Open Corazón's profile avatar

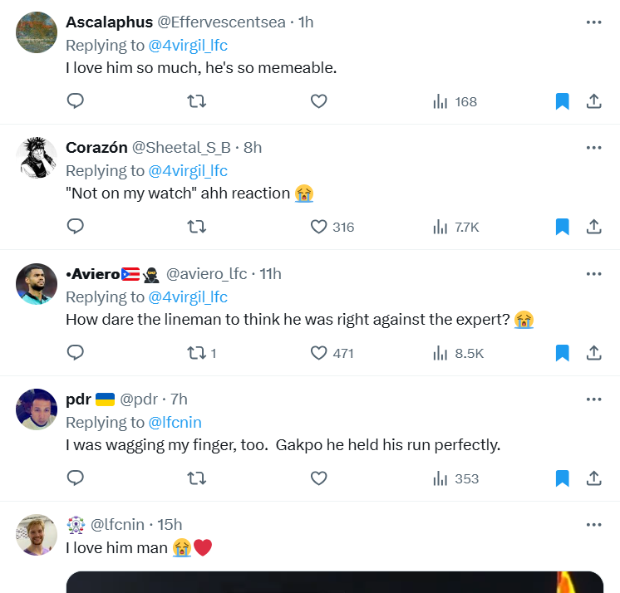click(37, 158)
